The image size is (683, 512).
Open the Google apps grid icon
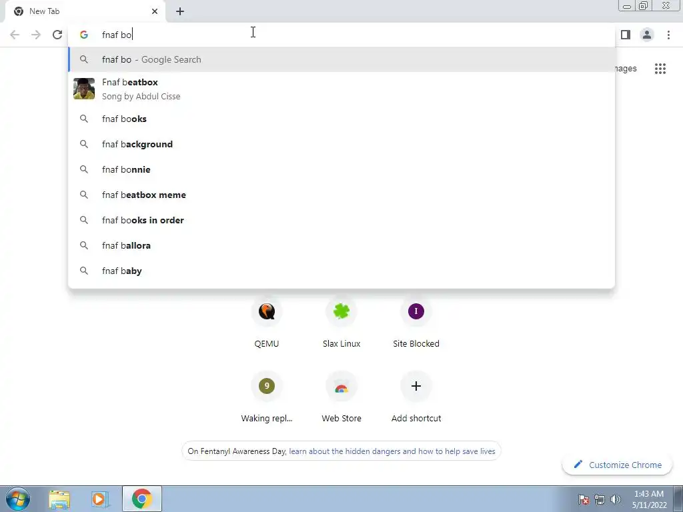[660, 69]
